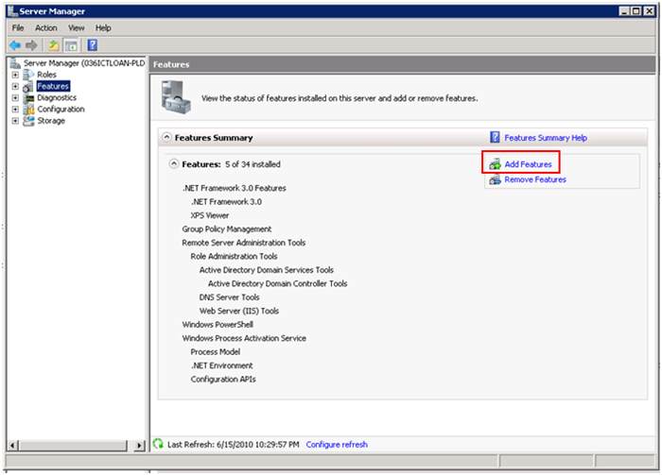Toggle the Show/Hide console tree icon
The width and height of the screenshot is (662, 475).
(x=71, y=45)
